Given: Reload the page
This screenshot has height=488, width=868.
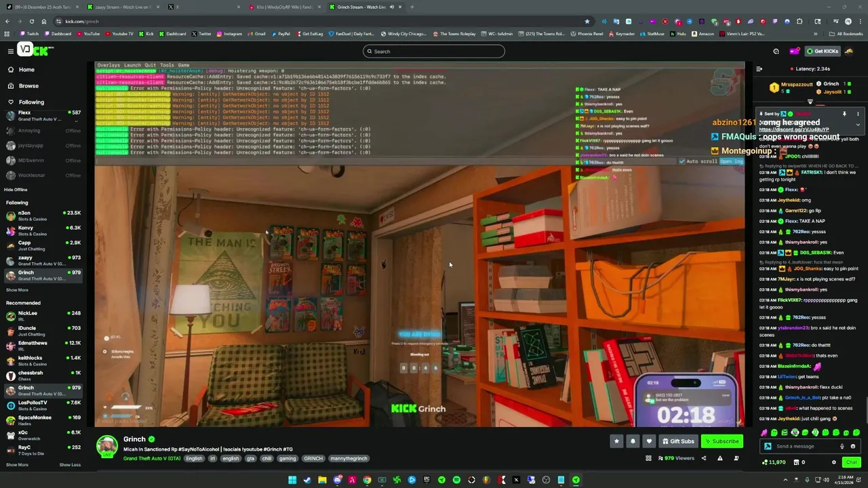Looking at the screenshot, I should tap(31, 21).
